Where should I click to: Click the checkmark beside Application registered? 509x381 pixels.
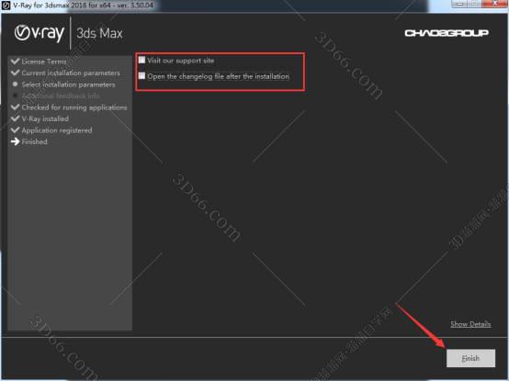pos(15,129)
